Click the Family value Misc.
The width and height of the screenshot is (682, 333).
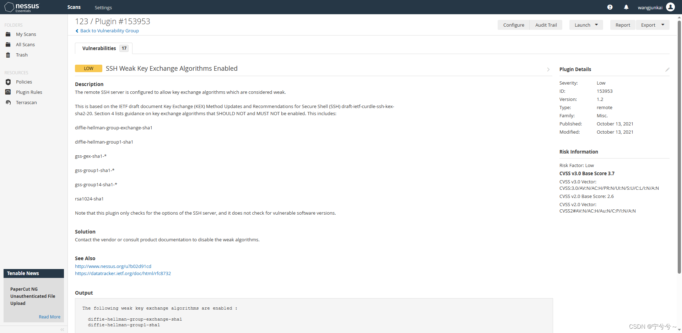pyautogui.click(x=602, y=116)
